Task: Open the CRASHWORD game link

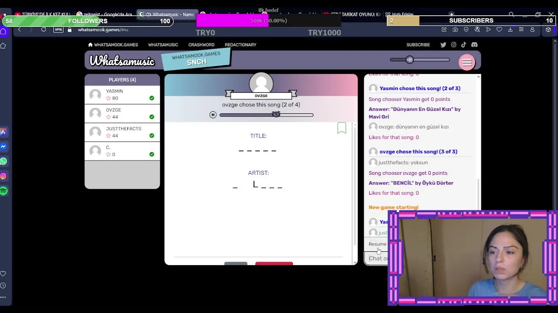Action: [x=201, y=45]
